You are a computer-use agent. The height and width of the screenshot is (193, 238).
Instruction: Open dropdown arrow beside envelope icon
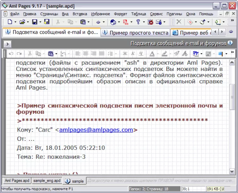pos(164,22)
